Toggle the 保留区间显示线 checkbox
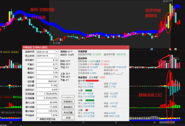 (37, 119)
